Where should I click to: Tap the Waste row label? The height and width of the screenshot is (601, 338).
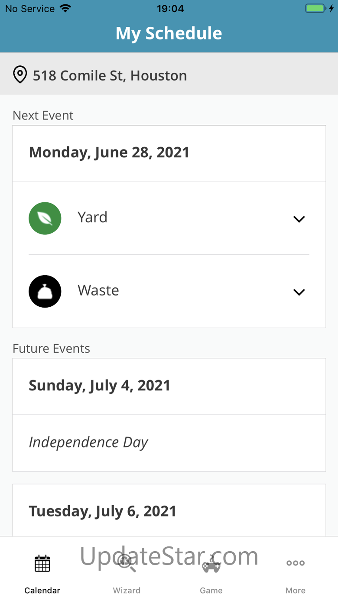click(98, 290)
